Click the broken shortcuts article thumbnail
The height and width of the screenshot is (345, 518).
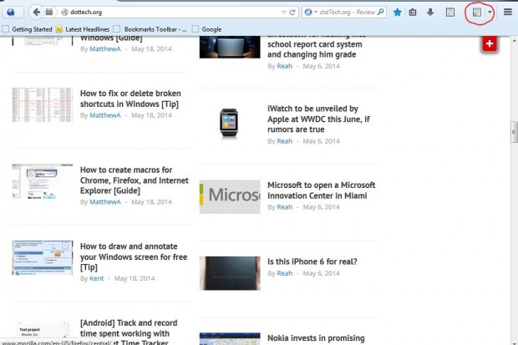pyautogui.click(x=43, y=104)
